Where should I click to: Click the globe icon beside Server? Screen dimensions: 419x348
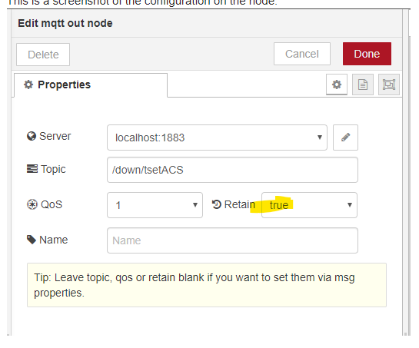pyautogui.click(x=32, y=136)
